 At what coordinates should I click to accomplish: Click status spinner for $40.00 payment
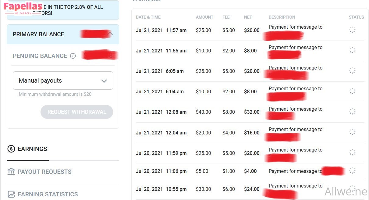tap(352, 112)
